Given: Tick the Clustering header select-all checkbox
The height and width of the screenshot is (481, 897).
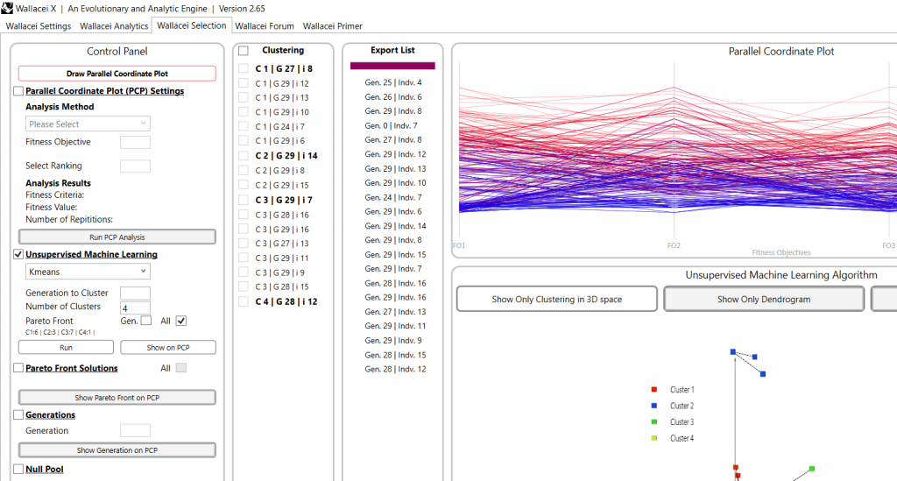Looking at the screenshot, I should pyautogui.click(x=244, y=51).
